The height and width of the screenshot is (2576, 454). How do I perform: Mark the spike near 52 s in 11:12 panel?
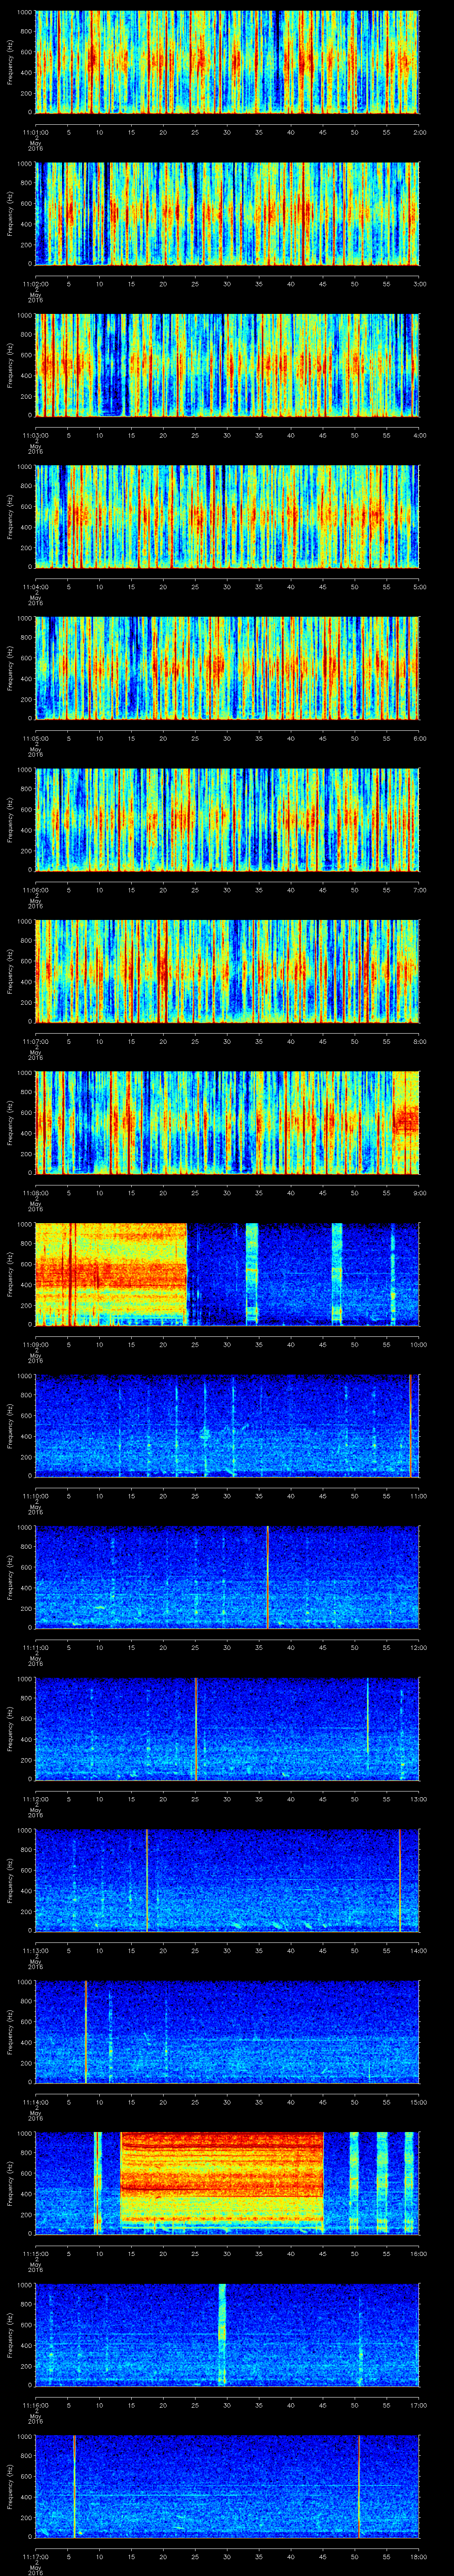point(368,1716)
